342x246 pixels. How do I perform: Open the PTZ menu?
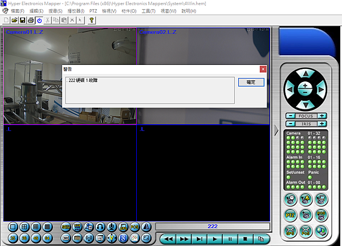[93, 11]
